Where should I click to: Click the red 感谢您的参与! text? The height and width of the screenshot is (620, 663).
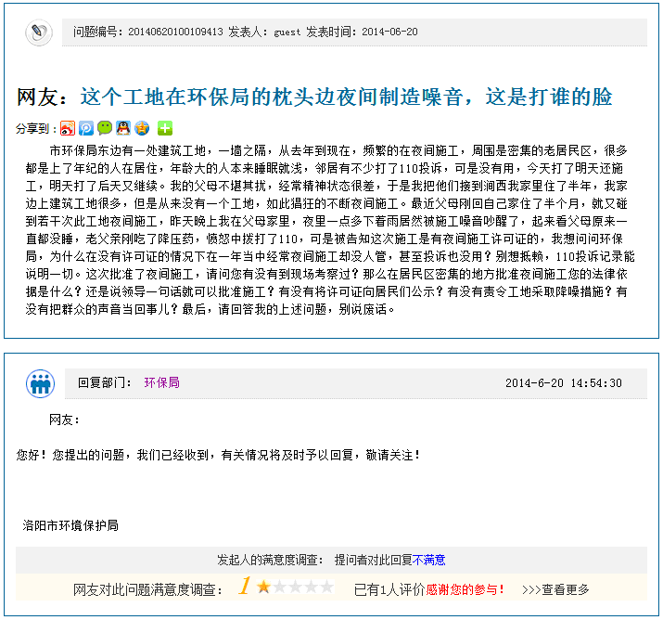[x=465, y=589]
